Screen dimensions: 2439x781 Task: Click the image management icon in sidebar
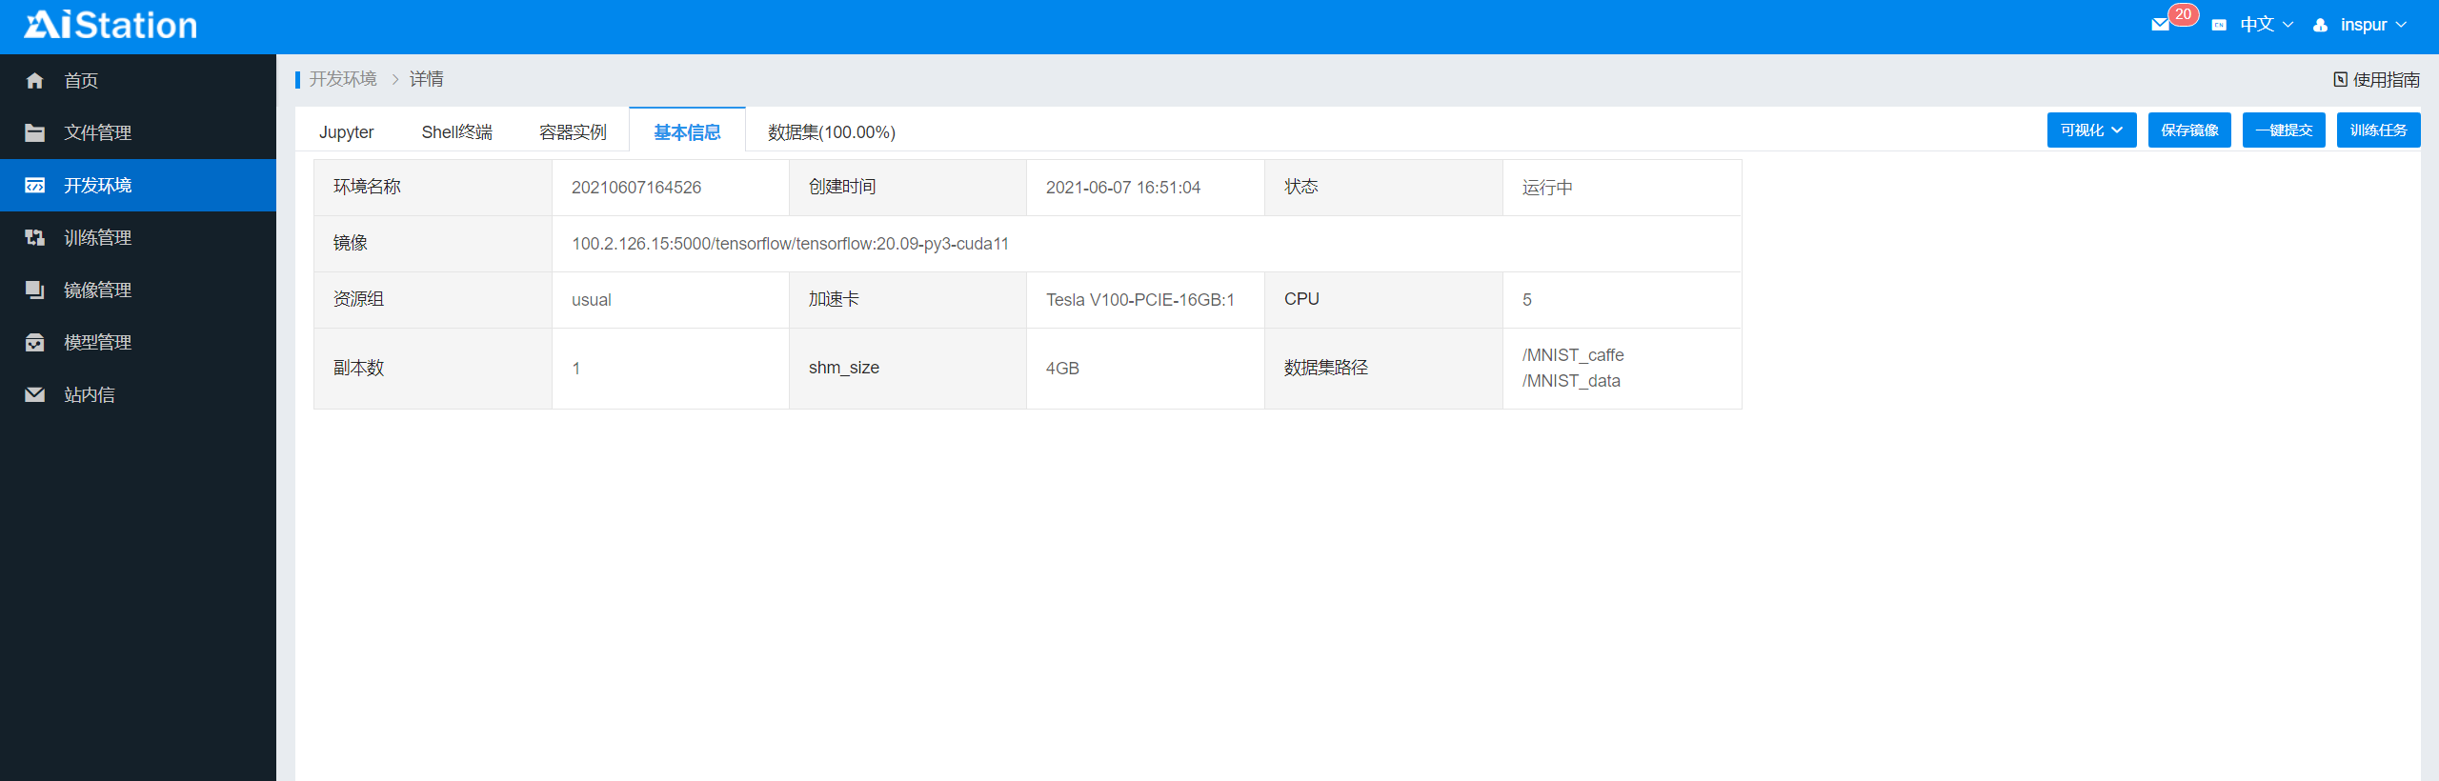point(35,290)
